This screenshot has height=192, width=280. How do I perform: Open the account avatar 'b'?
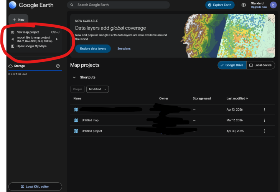tap(273, 5)
